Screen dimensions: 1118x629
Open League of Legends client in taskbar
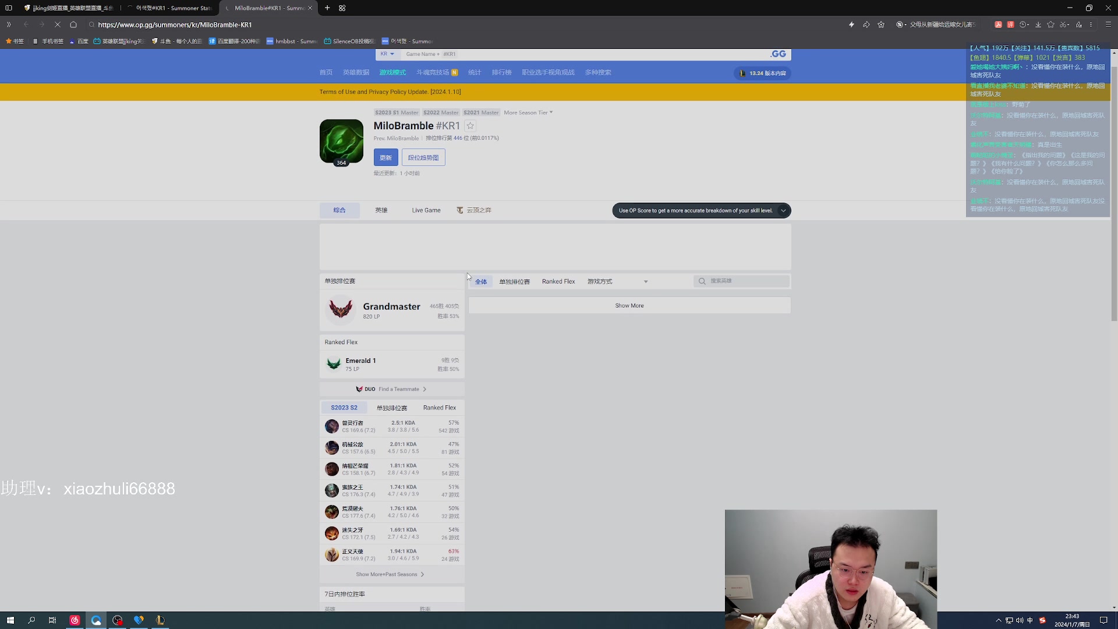tap(160, 620)
